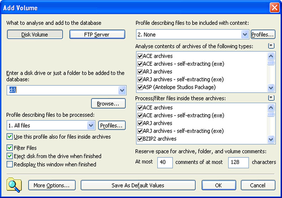Uncheck ARJ archives in the analyse list
The height and width of the screenshot is (198, 282).
pos(140,72)
